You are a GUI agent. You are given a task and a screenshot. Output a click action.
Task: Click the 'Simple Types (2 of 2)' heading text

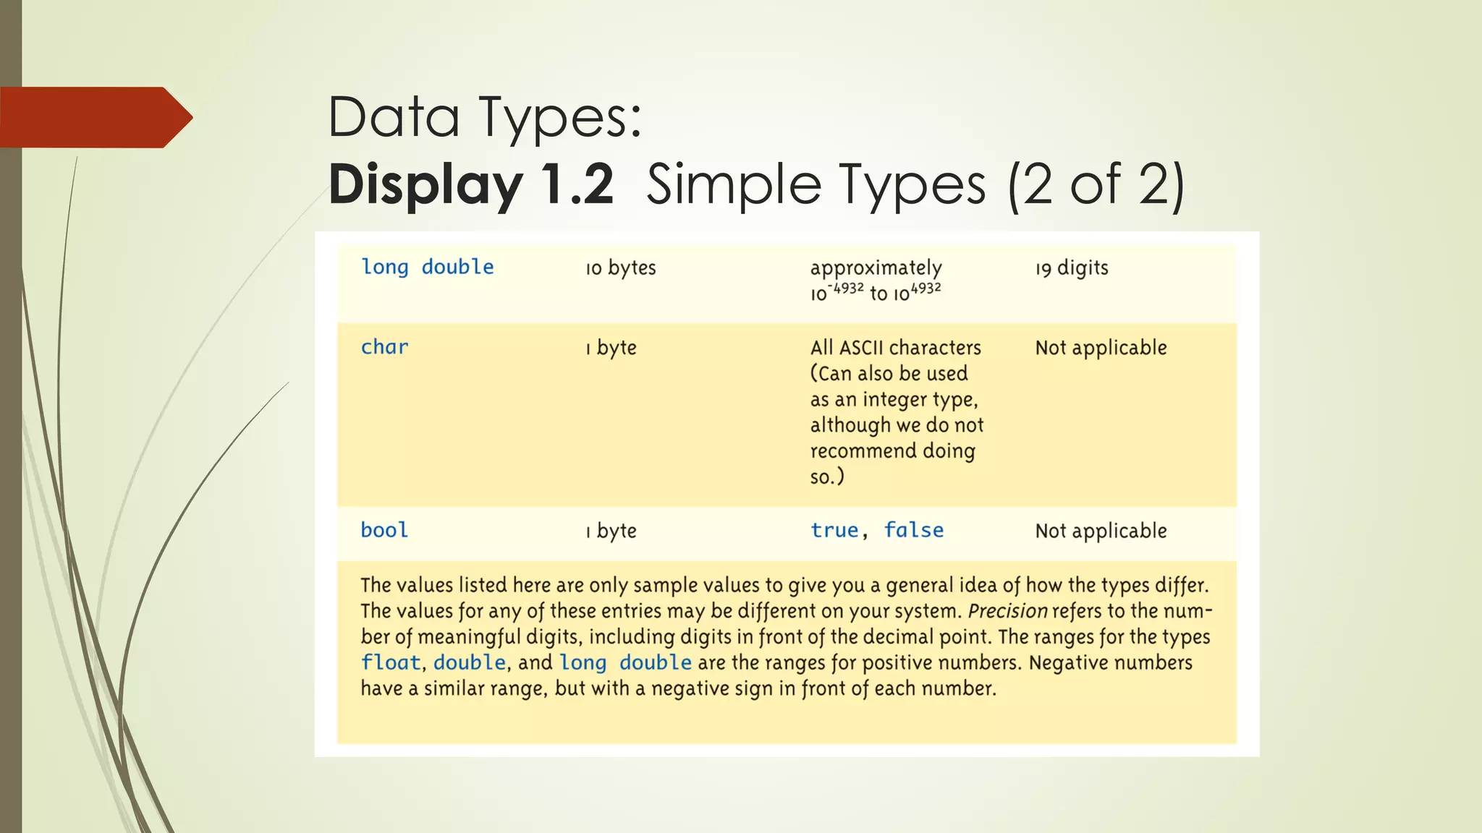[915, 186]
